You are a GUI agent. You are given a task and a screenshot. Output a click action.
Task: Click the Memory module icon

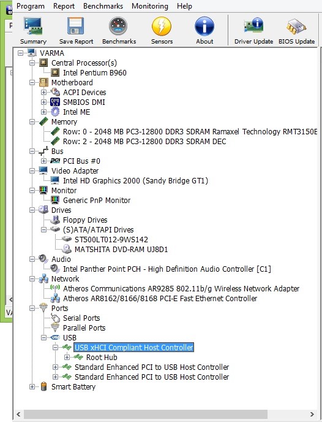point(43,121)
